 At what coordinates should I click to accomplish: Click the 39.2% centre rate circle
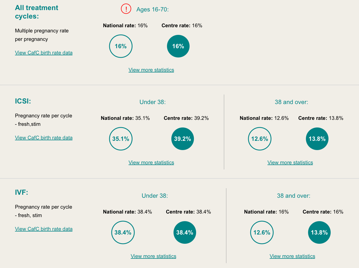pyautogui.click(x=182, y=139)
